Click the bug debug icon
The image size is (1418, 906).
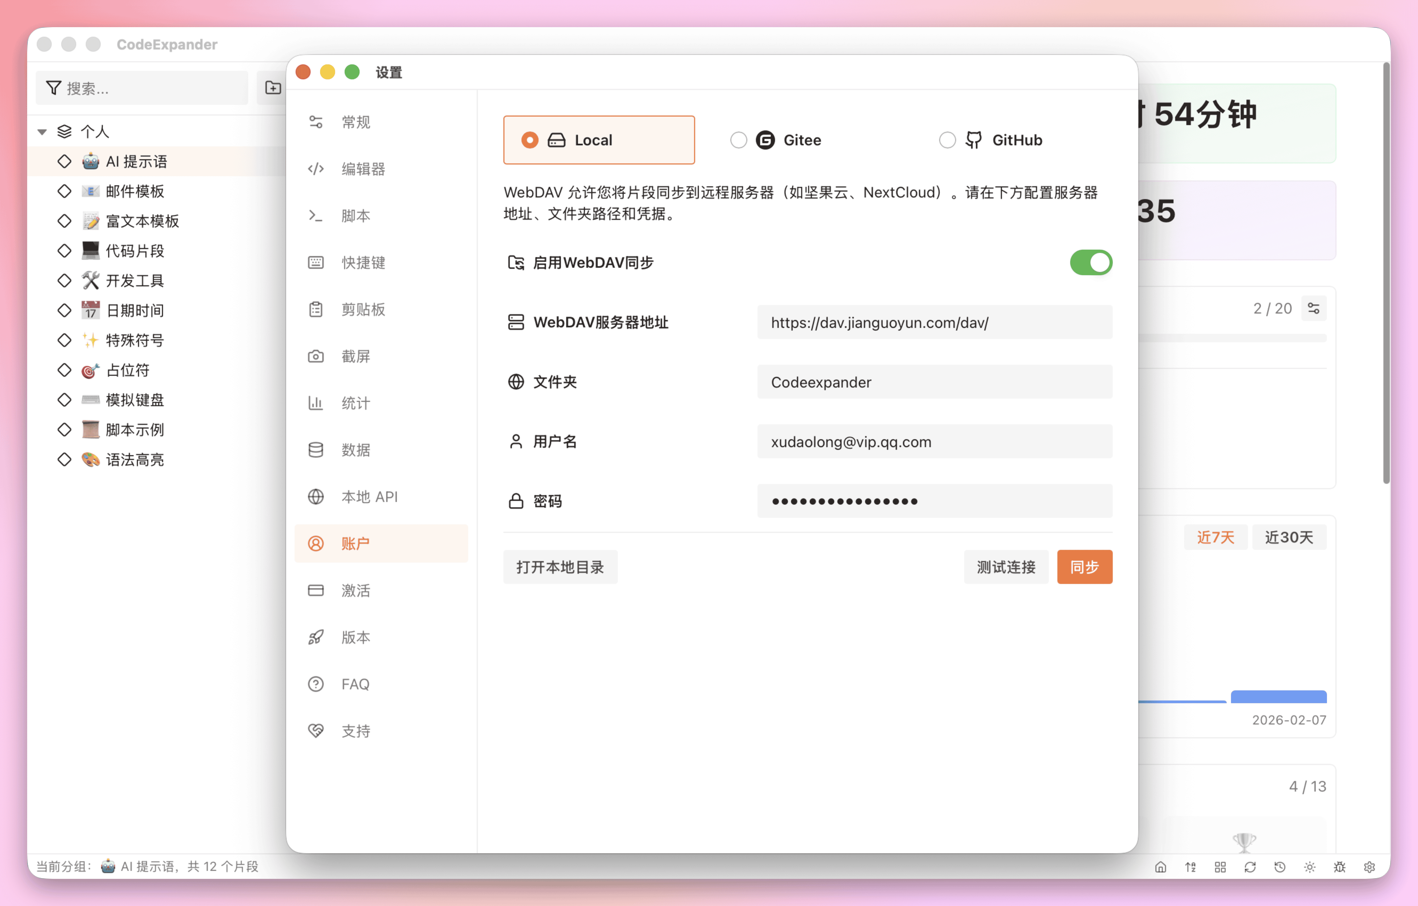tap(1340, 867)
